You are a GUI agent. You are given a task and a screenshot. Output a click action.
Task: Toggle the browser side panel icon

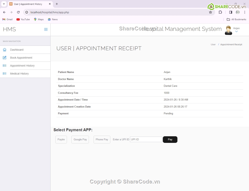pos(231,12)
